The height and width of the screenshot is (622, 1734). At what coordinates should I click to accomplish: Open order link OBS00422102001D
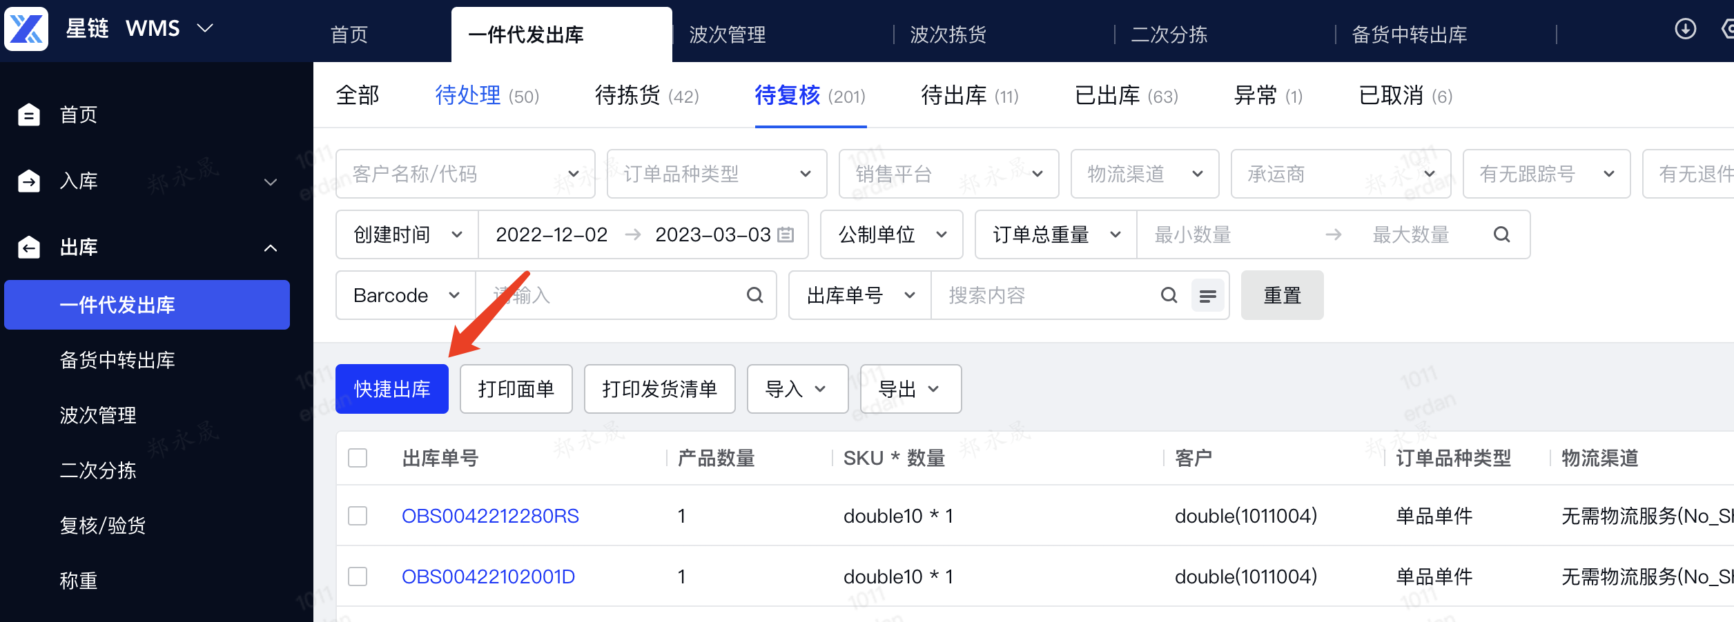488,576
